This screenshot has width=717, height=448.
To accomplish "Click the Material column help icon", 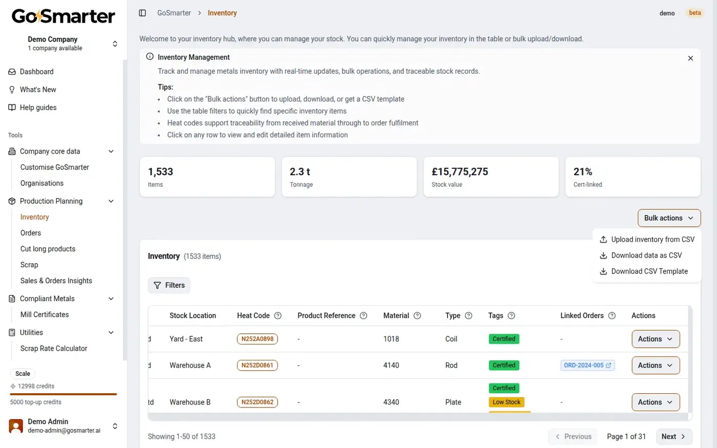I will (417, 315).
